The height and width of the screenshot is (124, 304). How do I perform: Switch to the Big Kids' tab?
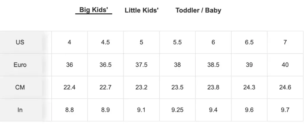coord(94,10)
